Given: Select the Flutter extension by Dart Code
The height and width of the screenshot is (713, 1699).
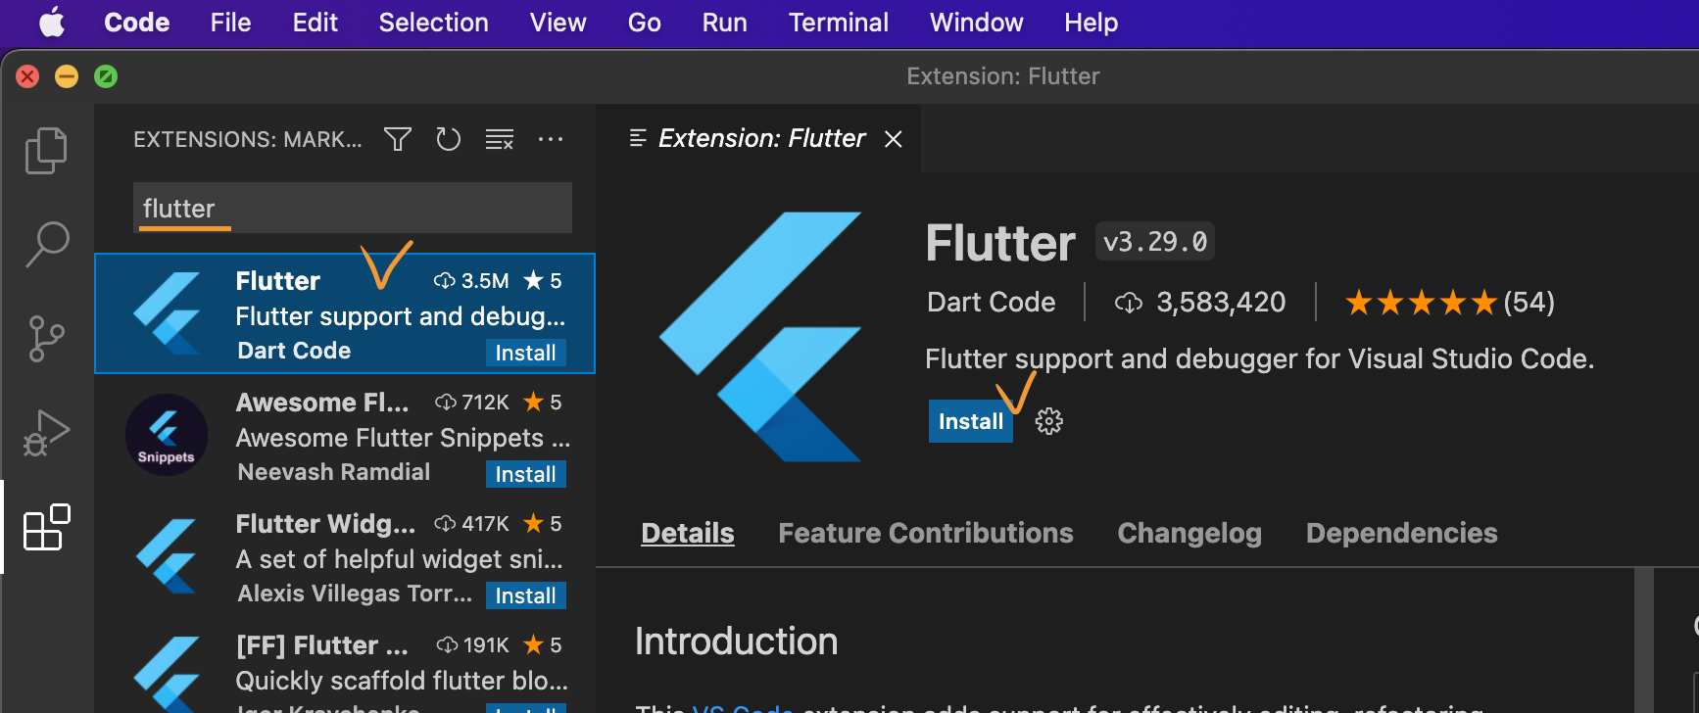Looking at the screenshot, I should [x=345, y=313].
